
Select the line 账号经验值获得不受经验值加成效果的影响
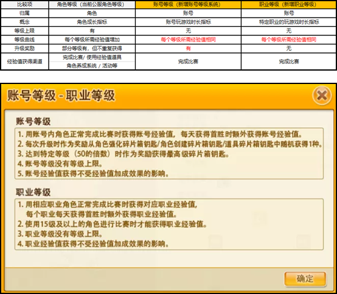(93, 173)
